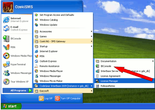The image size is (155, 110).
Task: Open Windows Catalog icon
Action: pyautogui.click(x=36, y=20)
